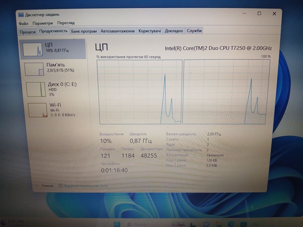303x227 pixels.
Task: Click the 2,0 МБ level 2 cache value
Action: pyautogui.click(x=212, y=166)
